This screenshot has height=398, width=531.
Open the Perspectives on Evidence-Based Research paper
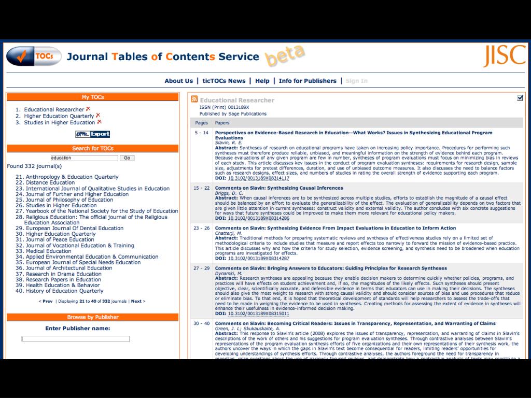354,135
